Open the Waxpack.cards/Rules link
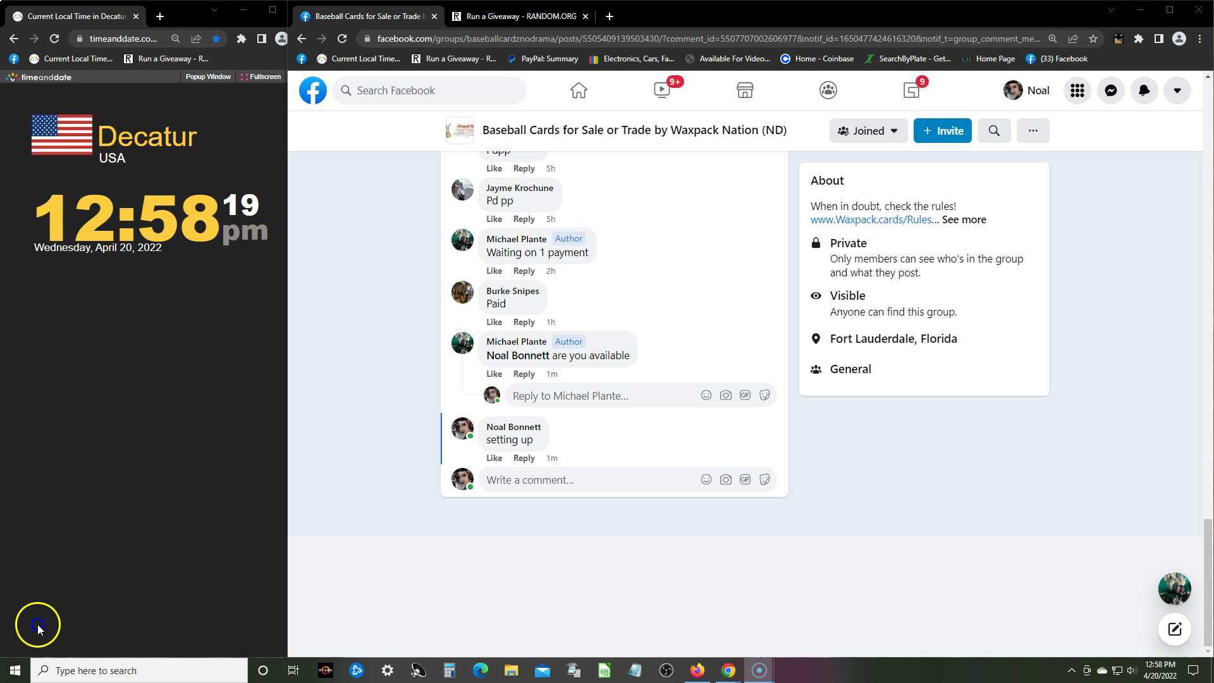Screen dimensions: 1214x683 click(x=871, y=219)
